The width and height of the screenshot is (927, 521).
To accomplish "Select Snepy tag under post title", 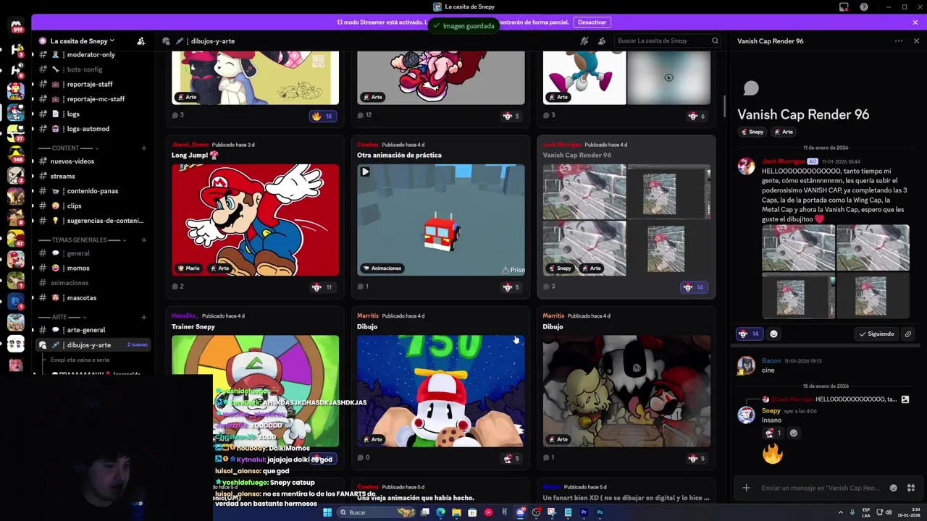I will point(752,132).
